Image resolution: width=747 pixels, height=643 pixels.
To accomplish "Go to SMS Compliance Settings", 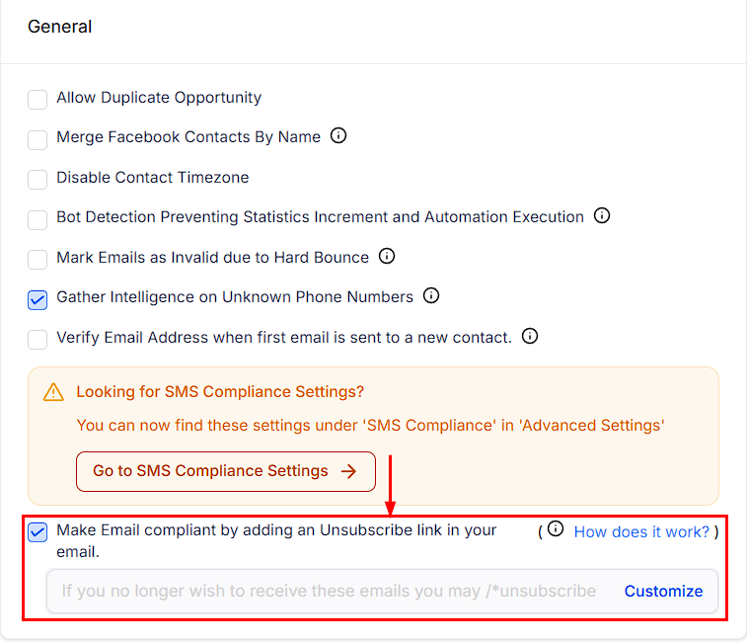I will pyautogui.click(x=226, y=471).
